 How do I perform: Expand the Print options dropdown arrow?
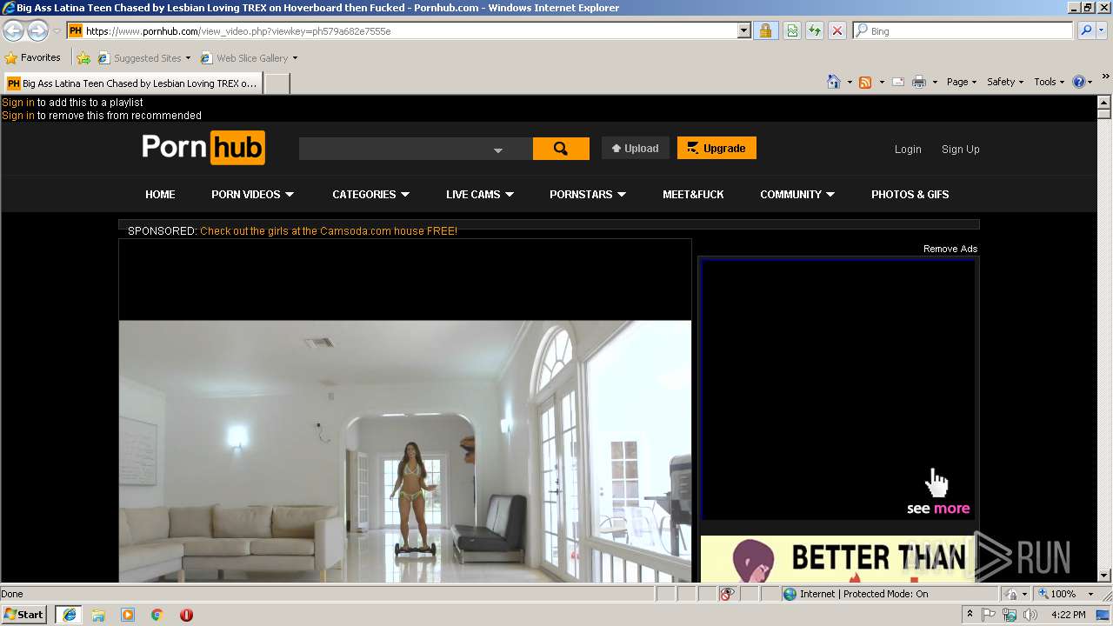(x=935, y=82)
